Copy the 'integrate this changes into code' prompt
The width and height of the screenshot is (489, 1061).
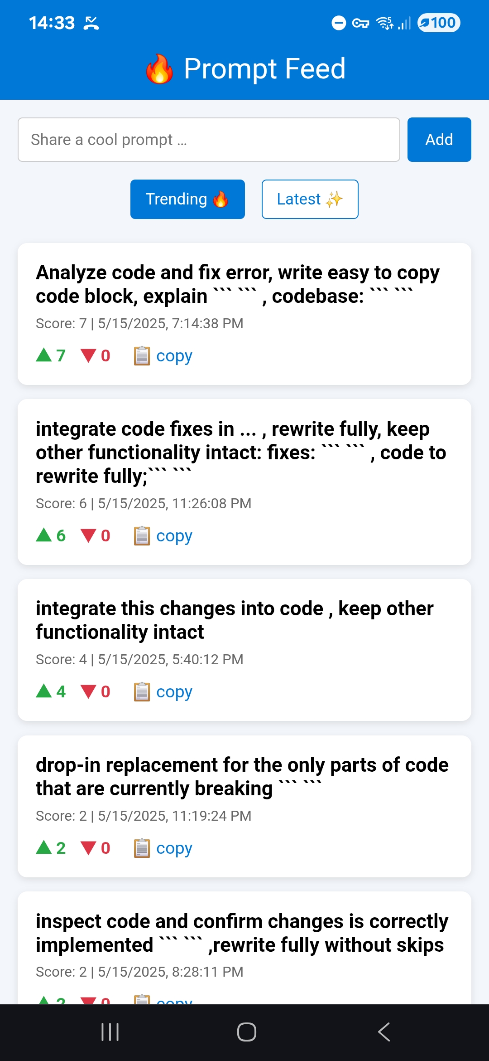(163, 691)
